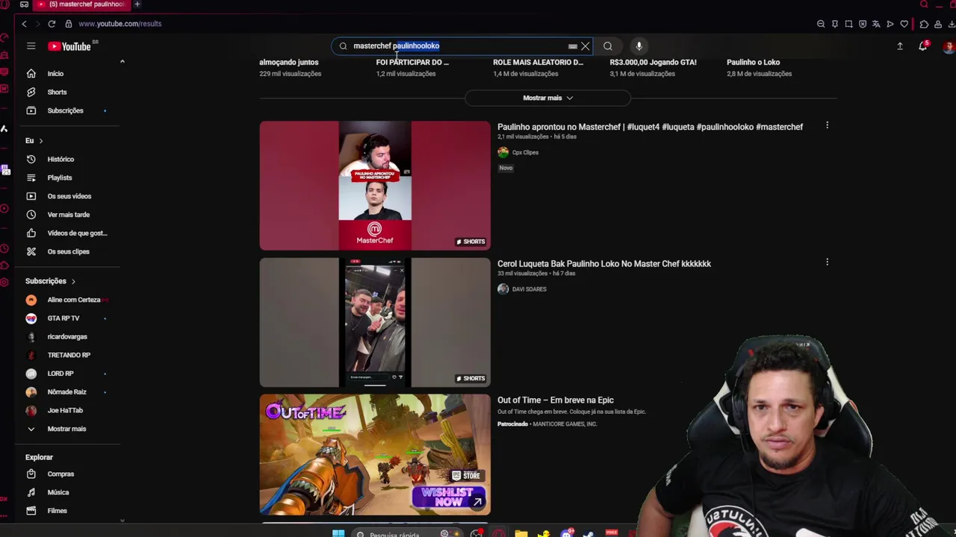
Task: Select the masterchef paulinholoko tab
Action: pos(81,4)
